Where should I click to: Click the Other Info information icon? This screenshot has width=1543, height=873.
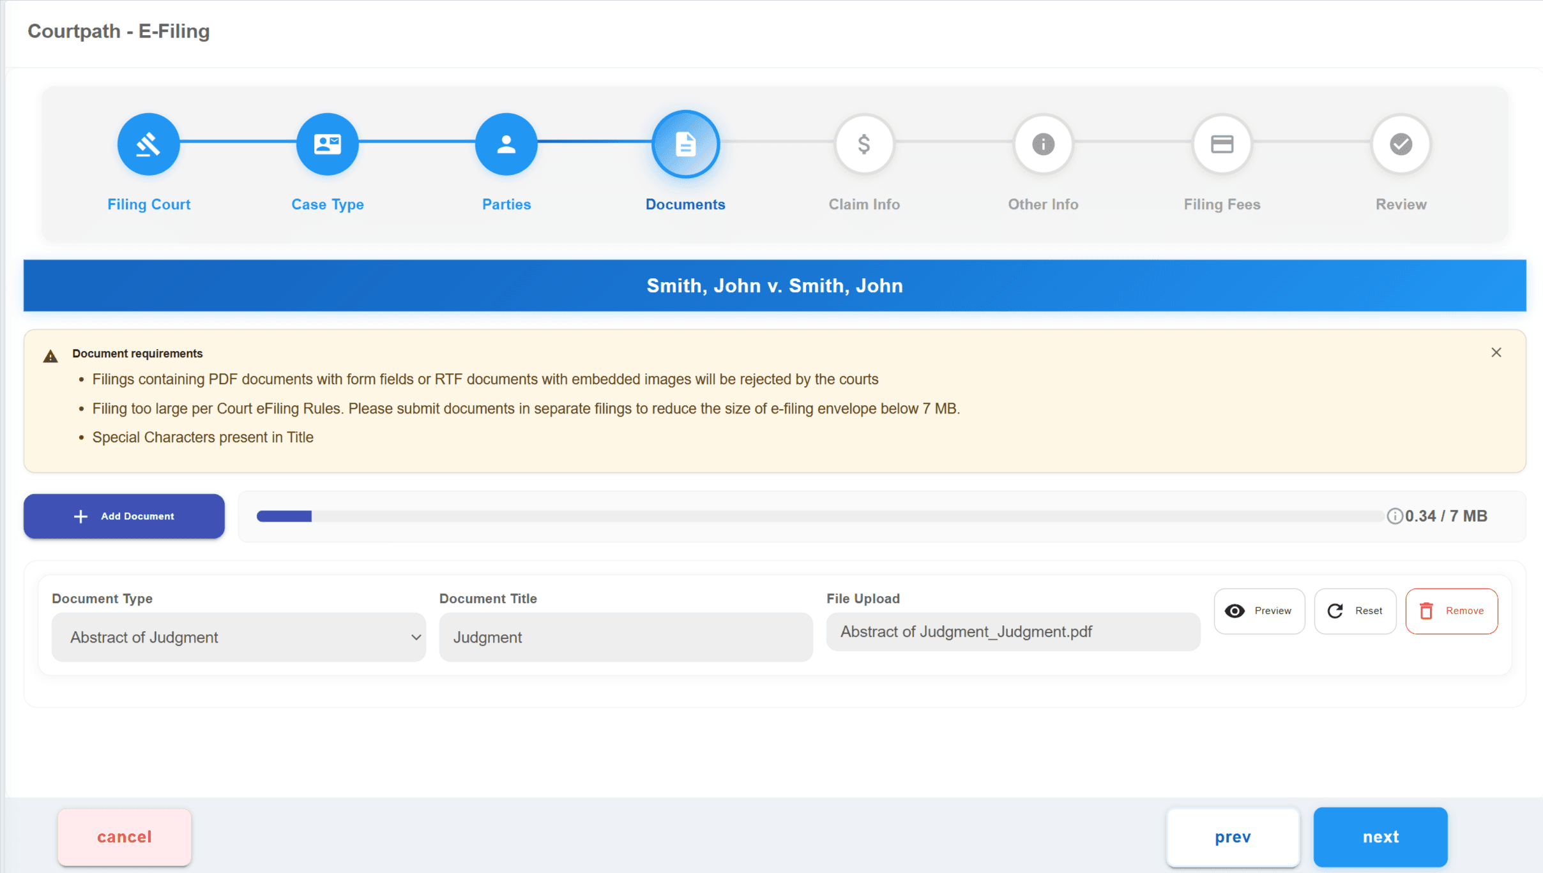pos(1042,144)
